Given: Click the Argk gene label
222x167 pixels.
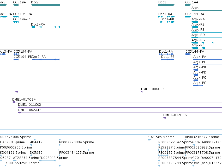Looking at the screenshot, I should (x=195, y=8).
